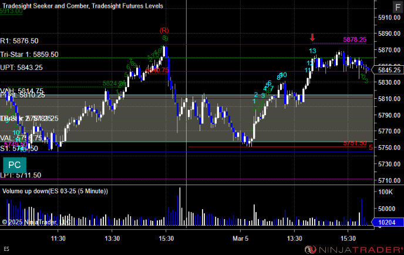Select the cyan 13 countdown marker
The image size is (404, 255).
[x=312, y=51]
